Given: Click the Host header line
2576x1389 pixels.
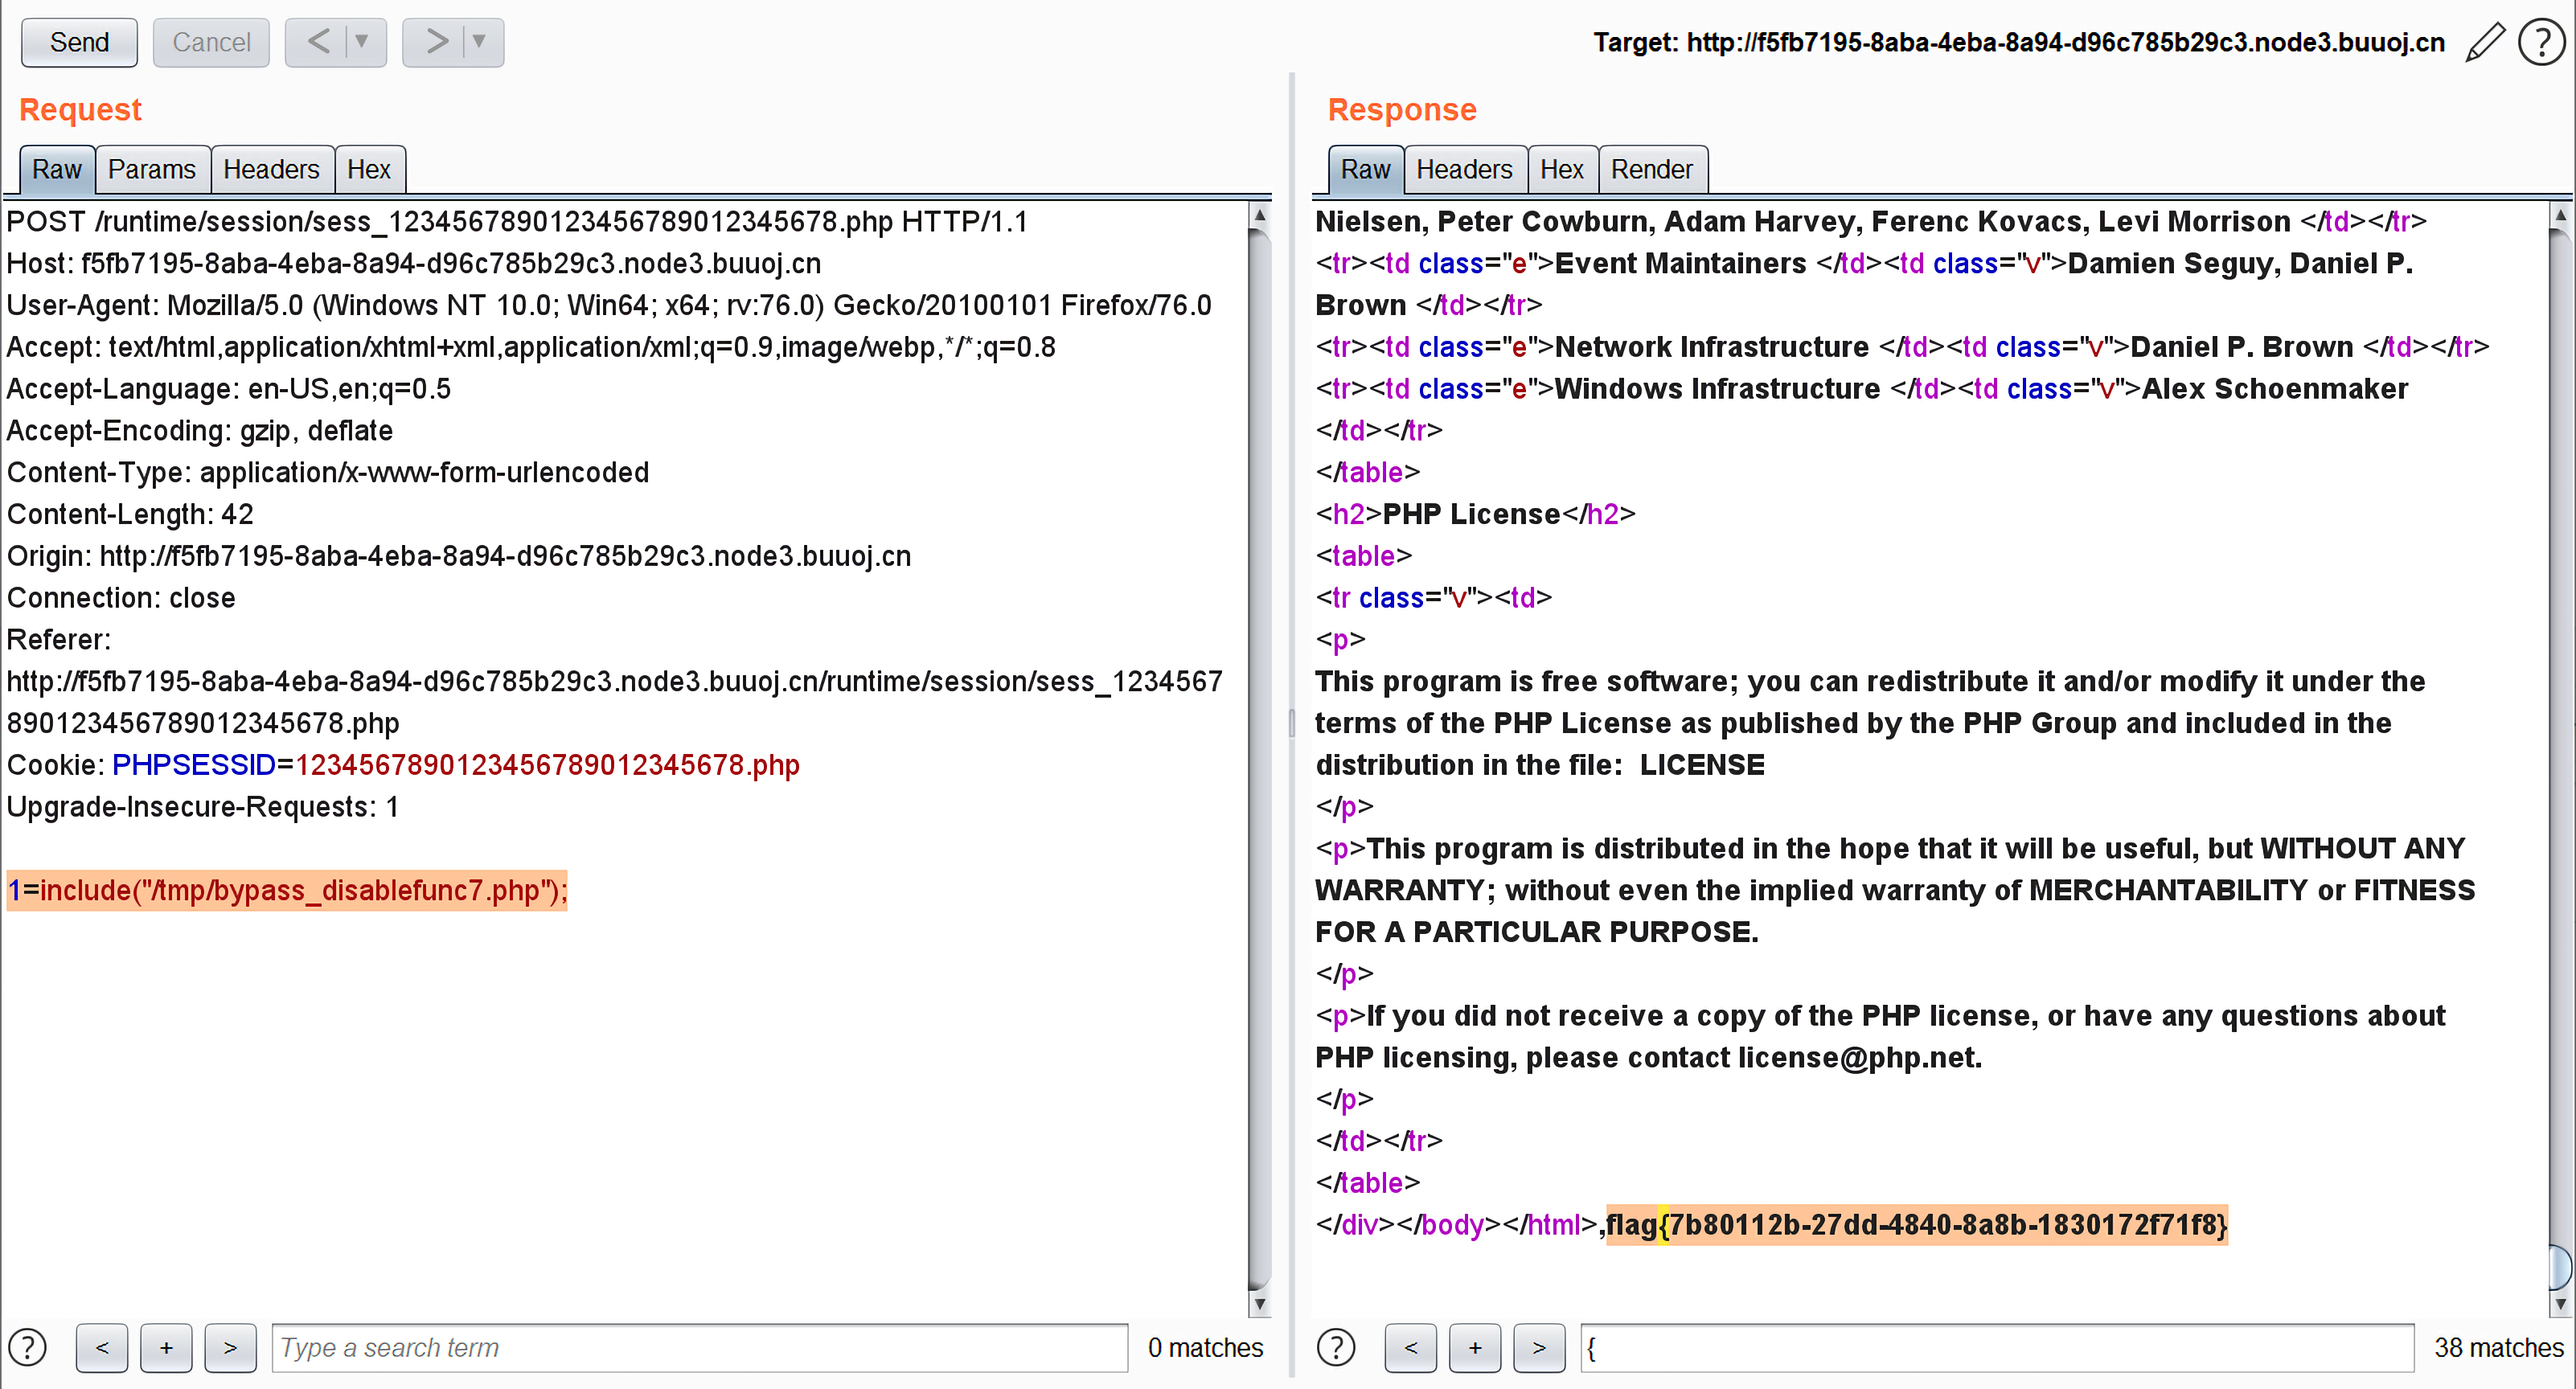Looking at the screenshot, I should point(414,263).
